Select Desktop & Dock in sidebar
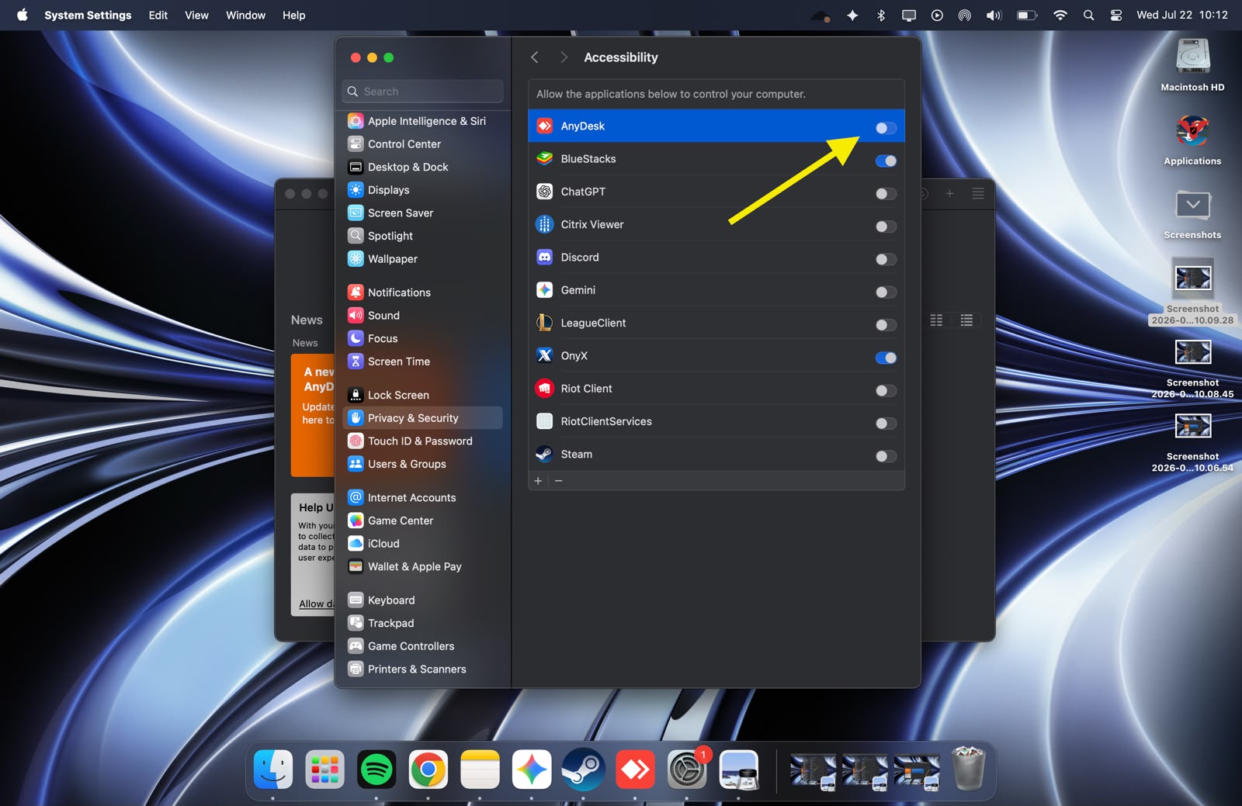The width and height of the screenshot is (1242, 806). 422,167
